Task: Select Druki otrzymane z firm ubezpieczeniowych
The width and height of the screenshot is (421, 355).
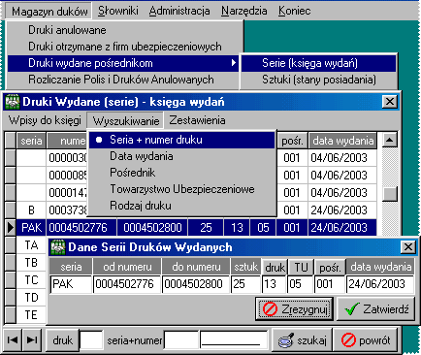Action: [x=124, y=47]
